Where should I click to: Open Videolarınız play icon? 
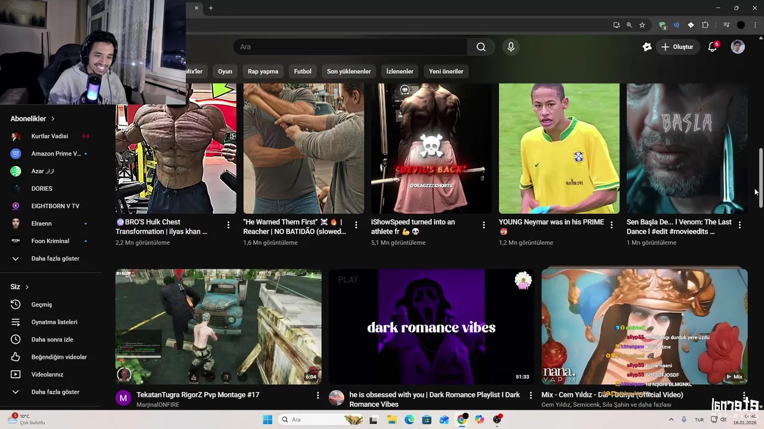pyautogui.click(x=16, y=375)
